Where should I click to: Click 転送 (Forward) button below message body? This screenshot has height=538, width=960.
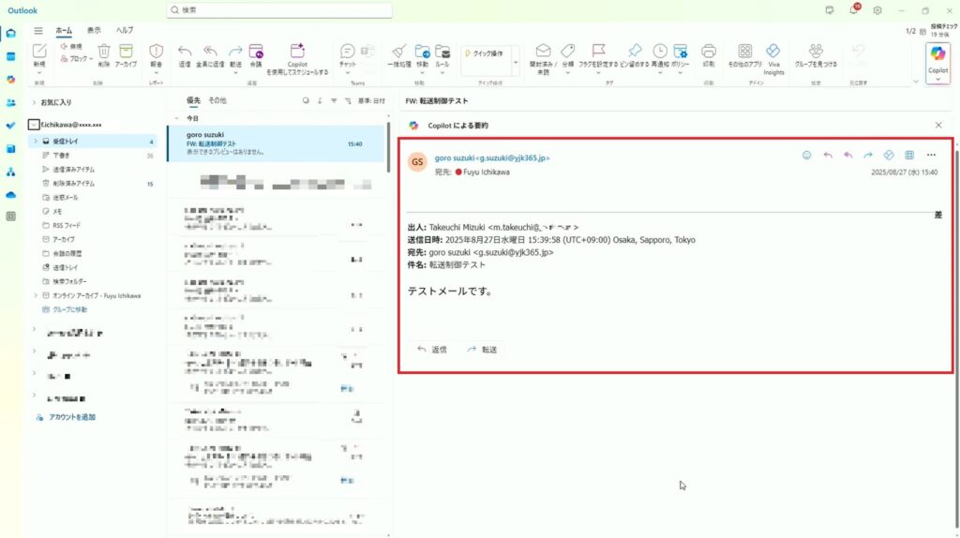coord(481,350)
